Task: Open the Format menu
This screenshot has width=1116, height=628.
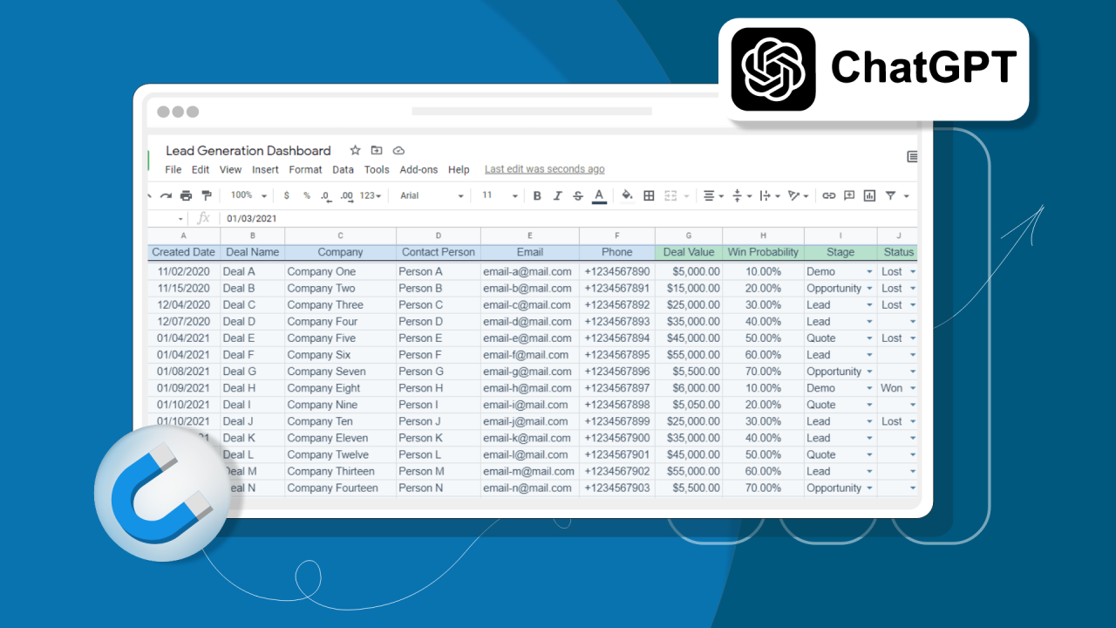Action: click(x=306, y=169)
